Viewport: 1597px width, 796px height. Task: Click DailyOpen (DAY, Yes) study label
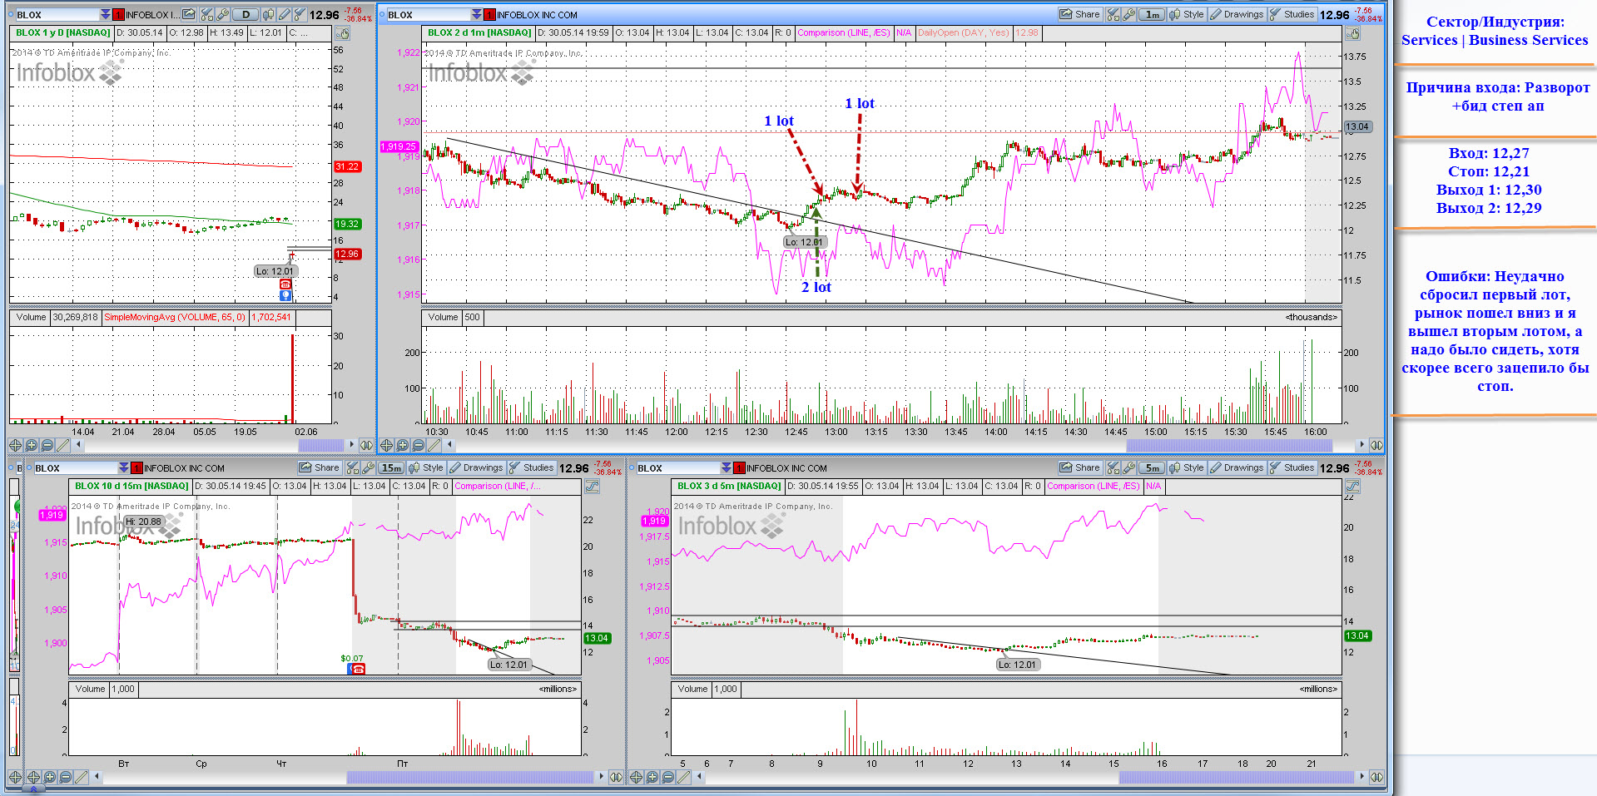[x=963, y=33]
